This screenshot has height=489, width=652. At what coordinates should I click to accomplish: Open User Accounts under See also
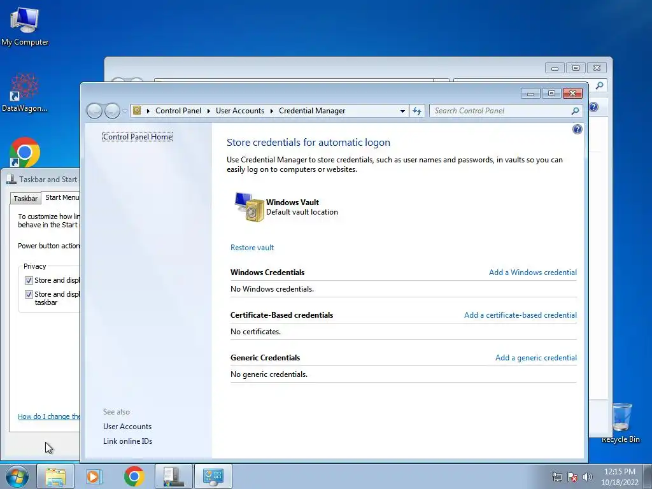(127, 426)
